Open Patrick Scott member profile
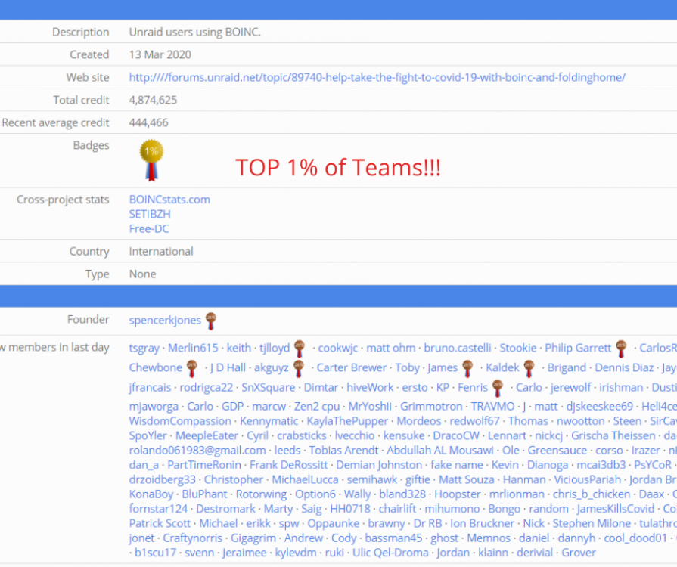 click(160, 524)
